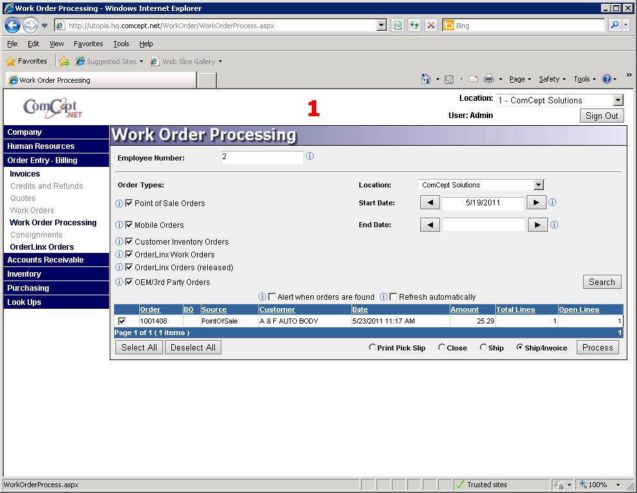Open the Safety dropdown in command bar
The width and height of the screenshot is (637, 493).
click(x=552, y=79)
